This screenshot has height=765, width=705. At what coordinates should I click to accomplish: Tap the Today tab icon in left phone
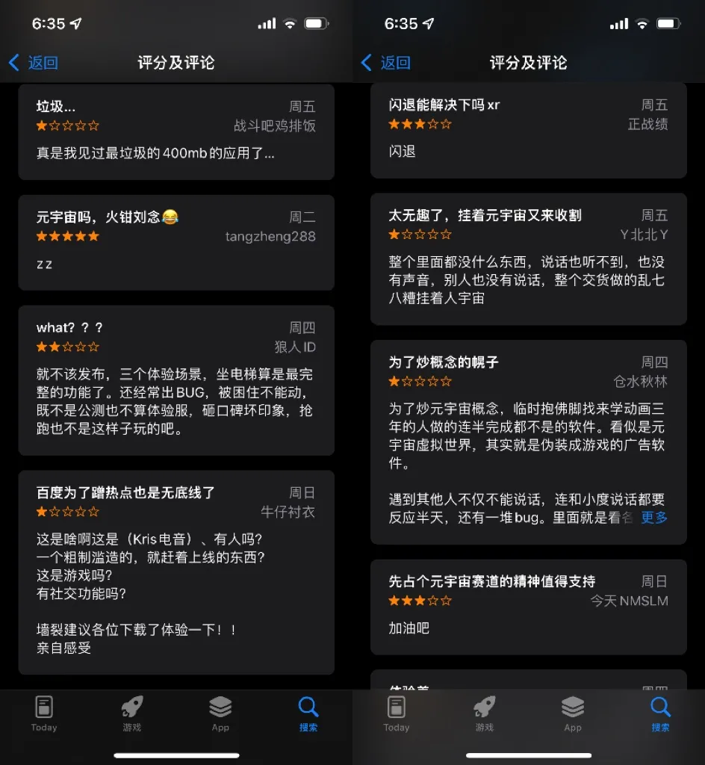coord(44,713)
